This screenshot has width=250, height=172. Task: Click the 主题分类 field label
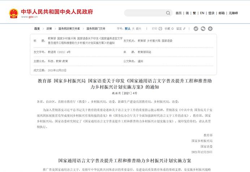40,61
